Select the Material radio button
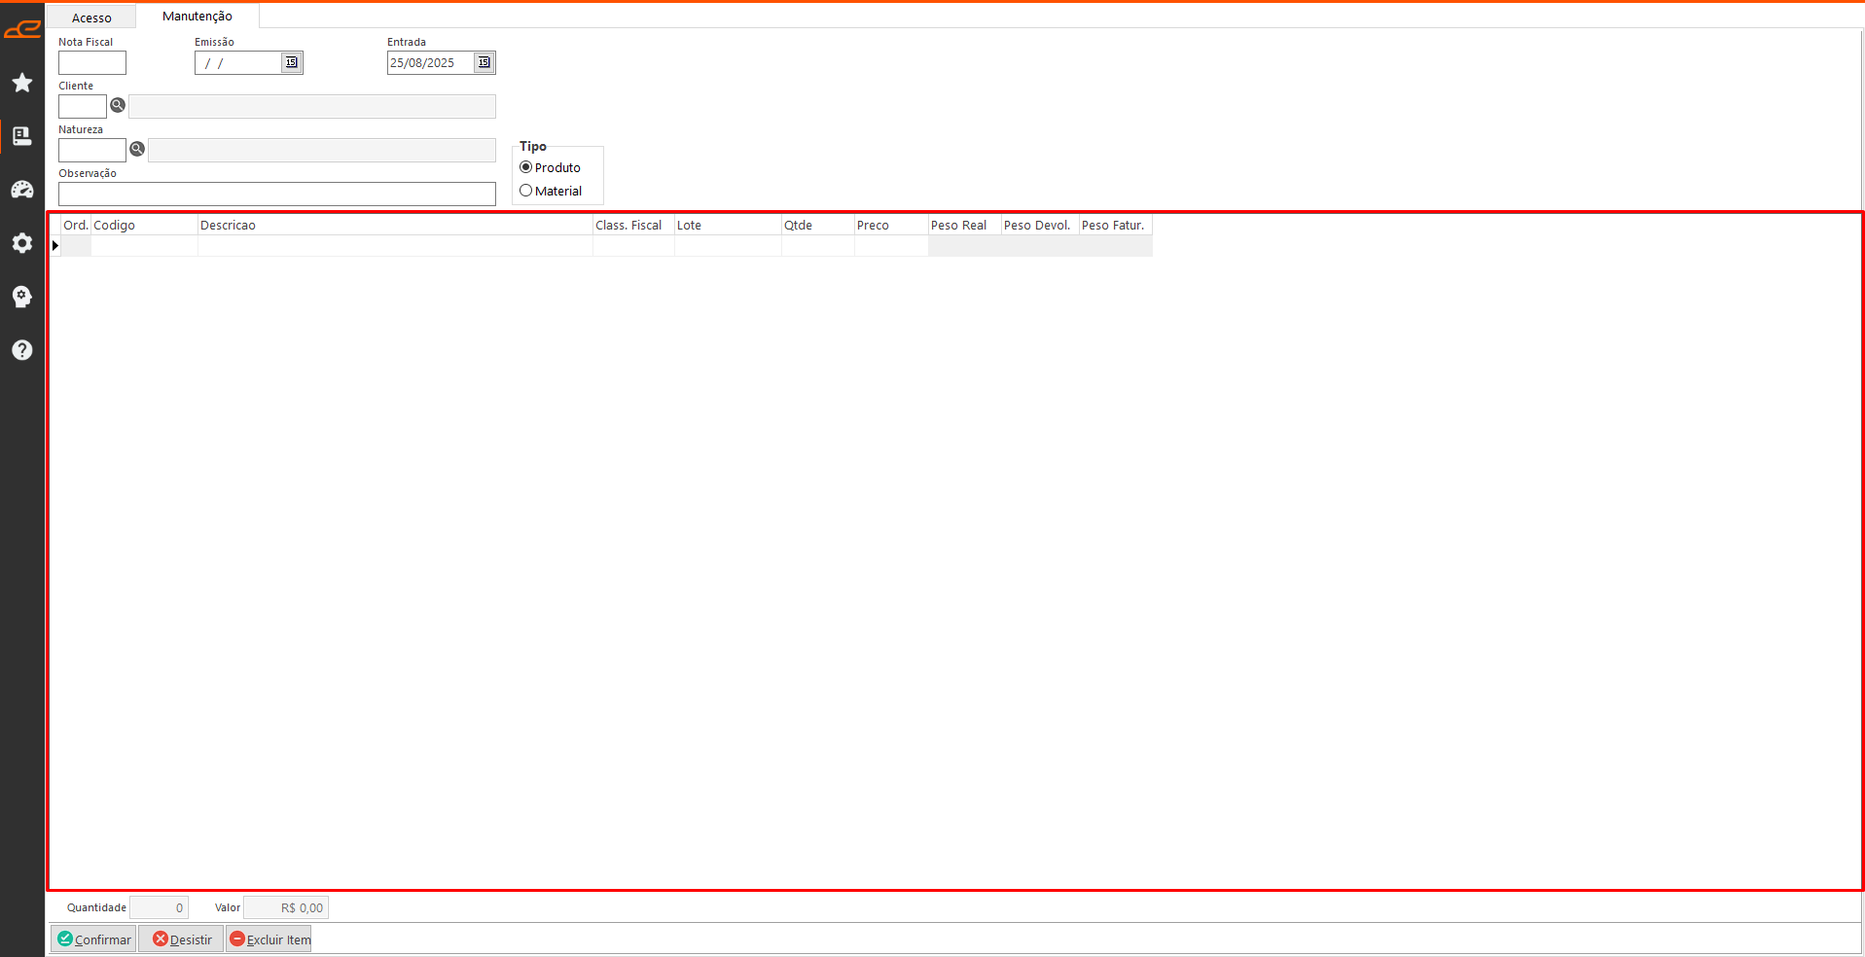The height and width of the screenshot is (957, 1865). (x=526, y=191)
